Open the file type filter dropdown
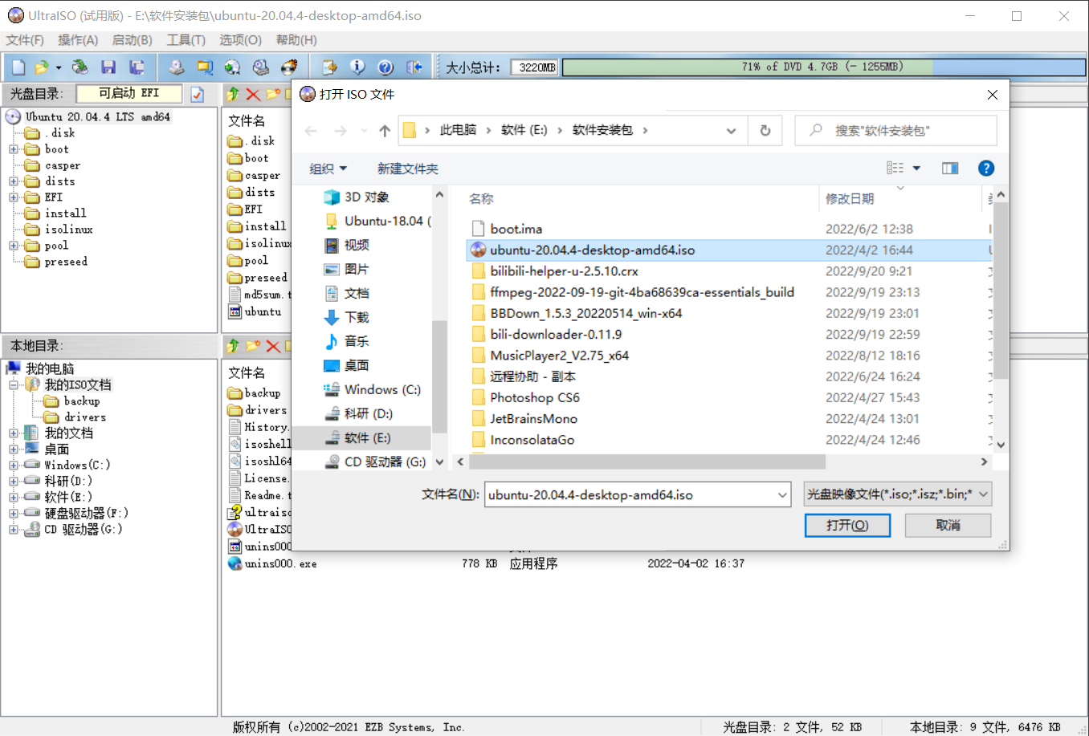The image size is (1089, 736). click(x=897, y=494)
